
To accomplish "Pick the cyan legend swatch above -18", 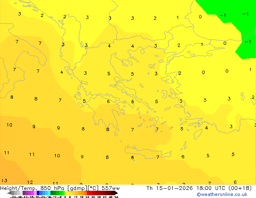I will pyautogui.click(x=49, y=193).
